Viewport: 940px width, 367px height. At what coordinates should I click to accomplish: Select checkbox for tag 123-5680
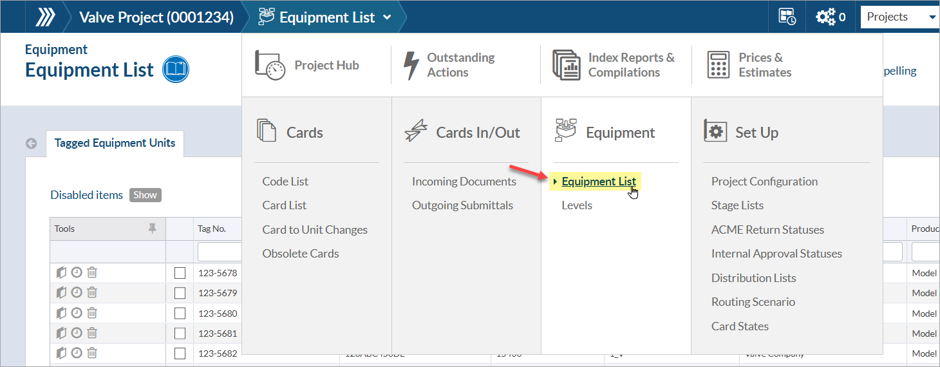180,314
